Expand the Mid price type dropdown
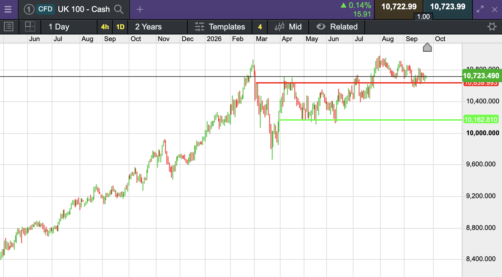This screenshot has width=502, height=277. pos(288,27)
